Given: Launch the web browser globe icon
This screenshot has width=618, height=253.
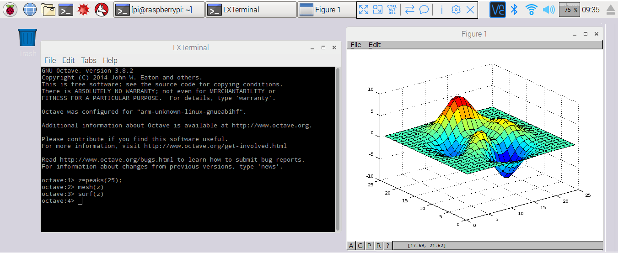Looking at the screenshot, I should tap(30, 9).
